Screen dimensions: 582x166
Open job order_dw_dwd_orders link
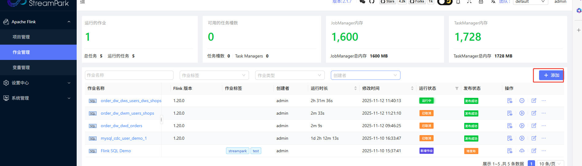(121, 126)
